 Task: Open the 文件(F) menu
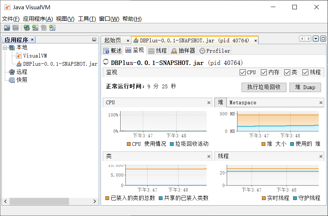(11, 19)
